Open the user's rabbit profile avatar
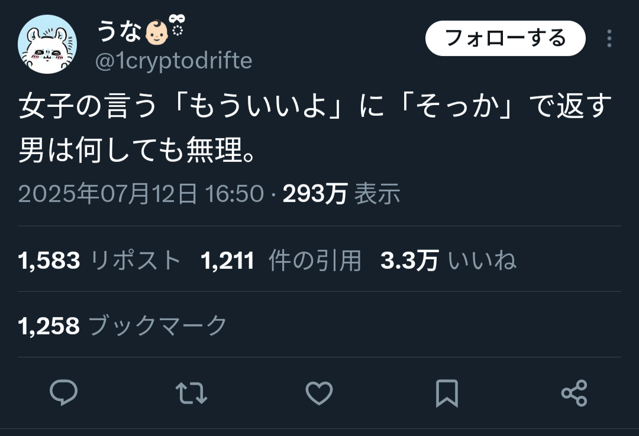The height and width of the screenshot is (436, 639). [x=47, y=44]
